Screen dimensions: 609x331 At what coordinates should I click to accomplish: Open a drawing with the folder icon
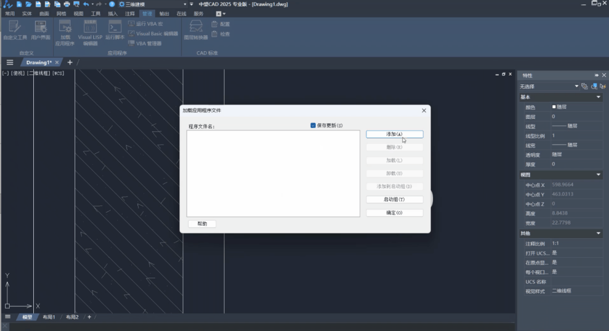pyautogui.click(x=28, y=5)
